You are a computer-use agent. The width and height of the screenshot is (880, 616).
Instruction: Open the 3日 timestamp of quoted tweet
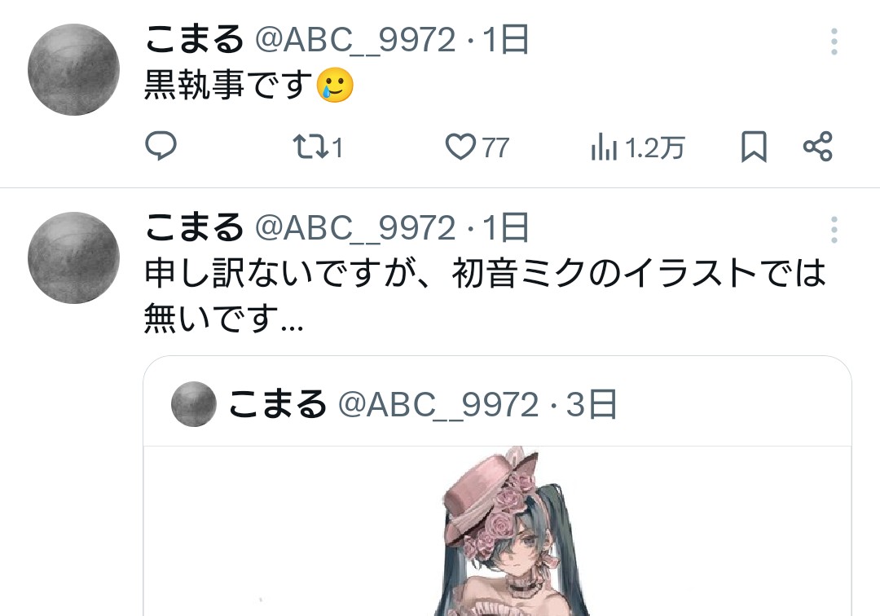592,404
